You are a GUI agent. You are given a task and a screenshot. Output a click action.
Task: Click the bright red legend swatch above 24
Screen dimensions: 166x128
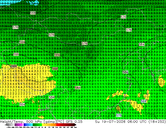[57, 125]
